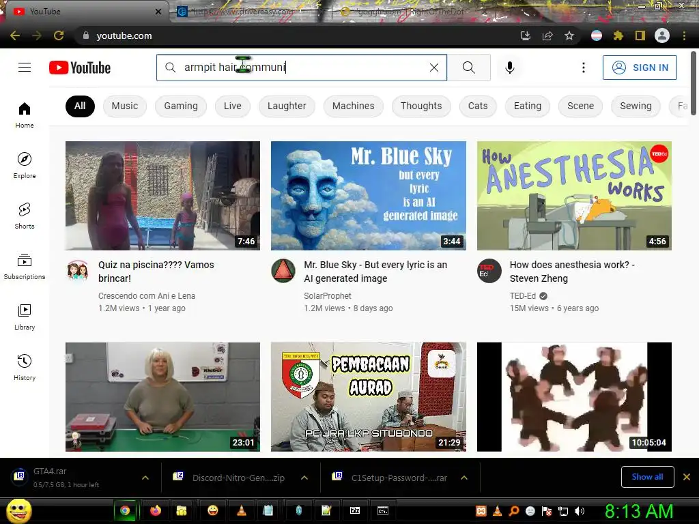The width and height of the screenshot is (699, 524).
Task: Click the install app icon in address bar
Action: pyautogui.click(x=526, y=35)
